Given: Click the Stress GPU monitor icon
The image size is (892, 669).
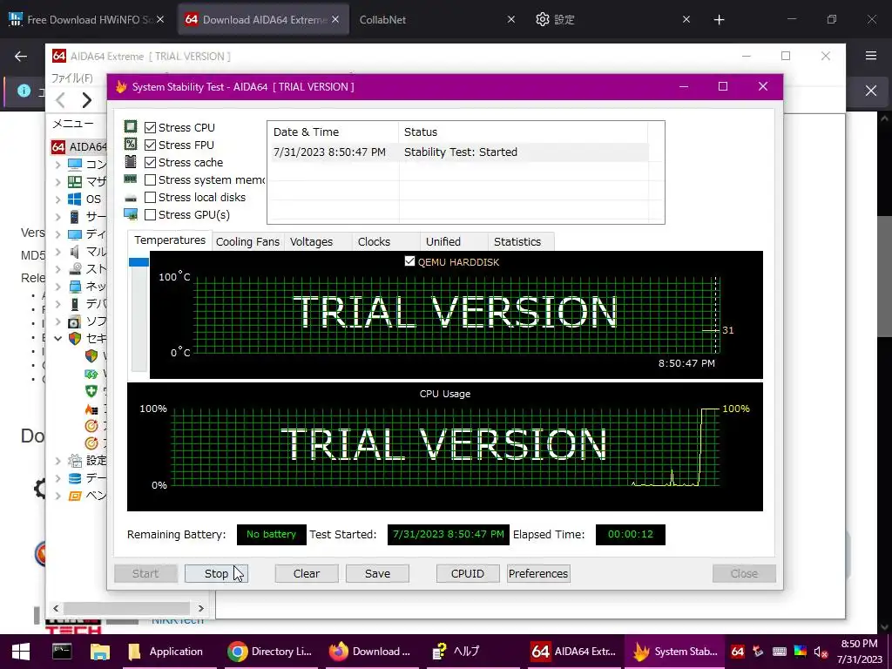Looking at the screenshot, I should pyautogui.click(x=131, y=214).
